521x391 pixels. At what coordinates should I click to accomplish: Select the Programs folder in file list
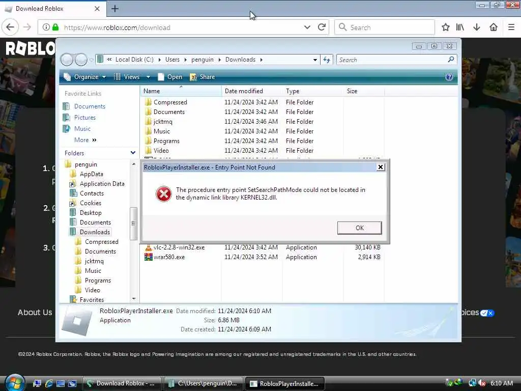(166, 141)
